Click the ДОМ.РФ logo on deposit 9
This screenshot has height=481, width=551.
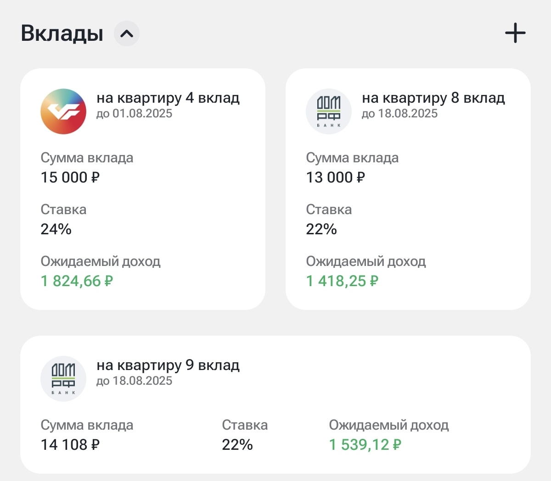point(63,379)
